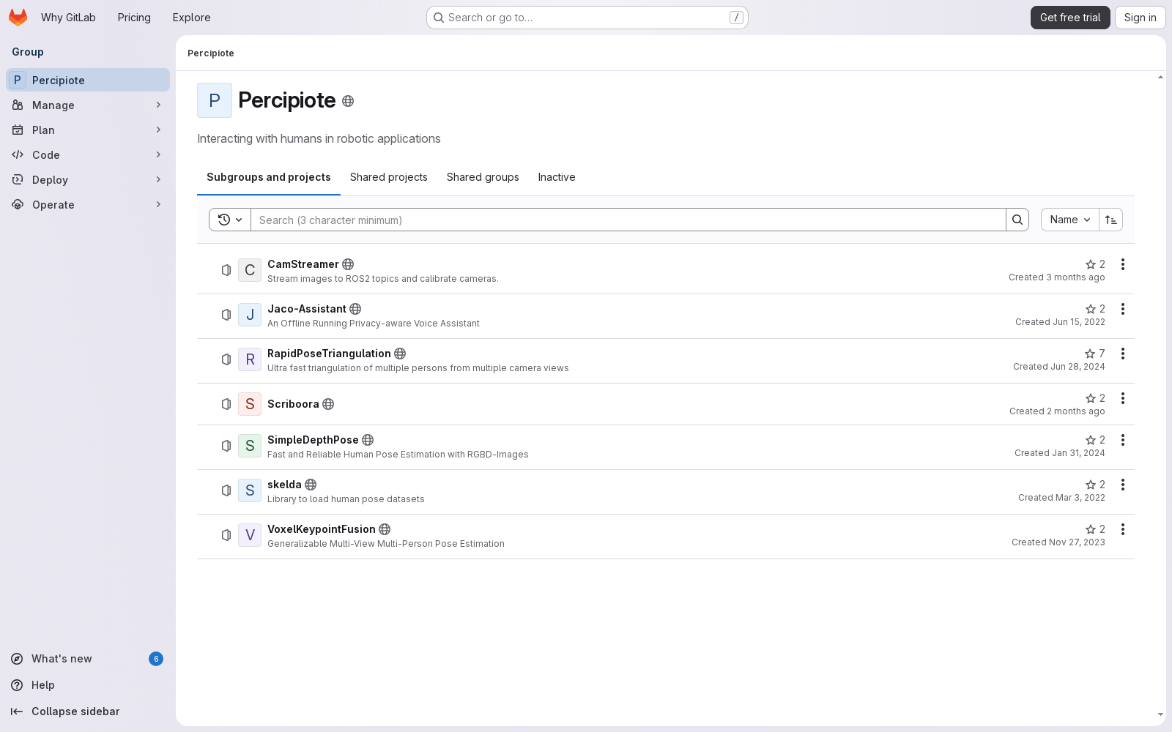
Task: Open actions menu for VoxelKeypointFusion
Action: [1123, 529]
